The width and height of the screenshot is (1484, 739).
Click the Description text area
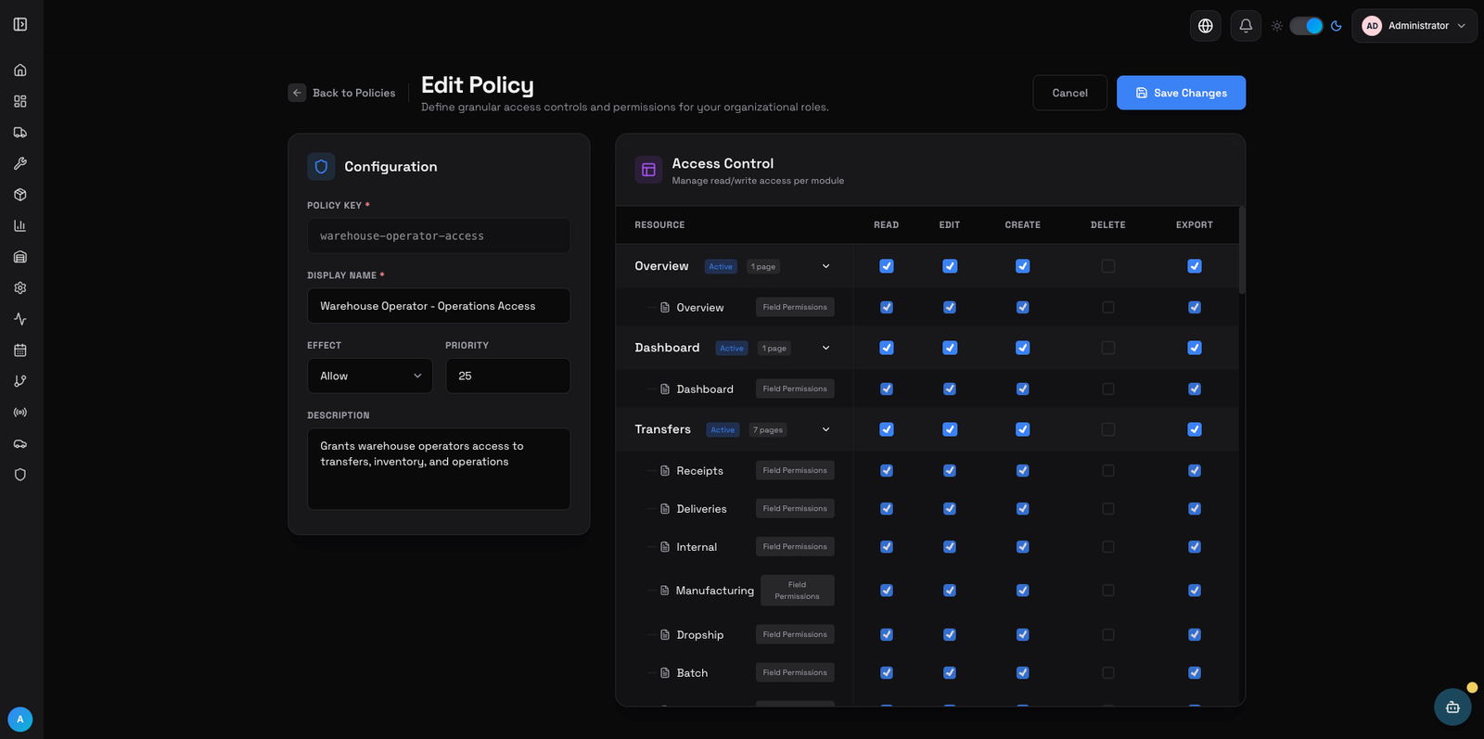tap(439, 469)
